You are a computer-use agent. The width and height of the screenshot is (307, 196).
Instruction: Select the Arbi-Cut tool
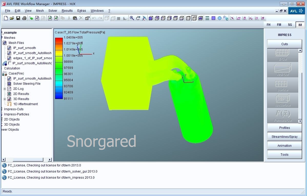pos(283,70)
